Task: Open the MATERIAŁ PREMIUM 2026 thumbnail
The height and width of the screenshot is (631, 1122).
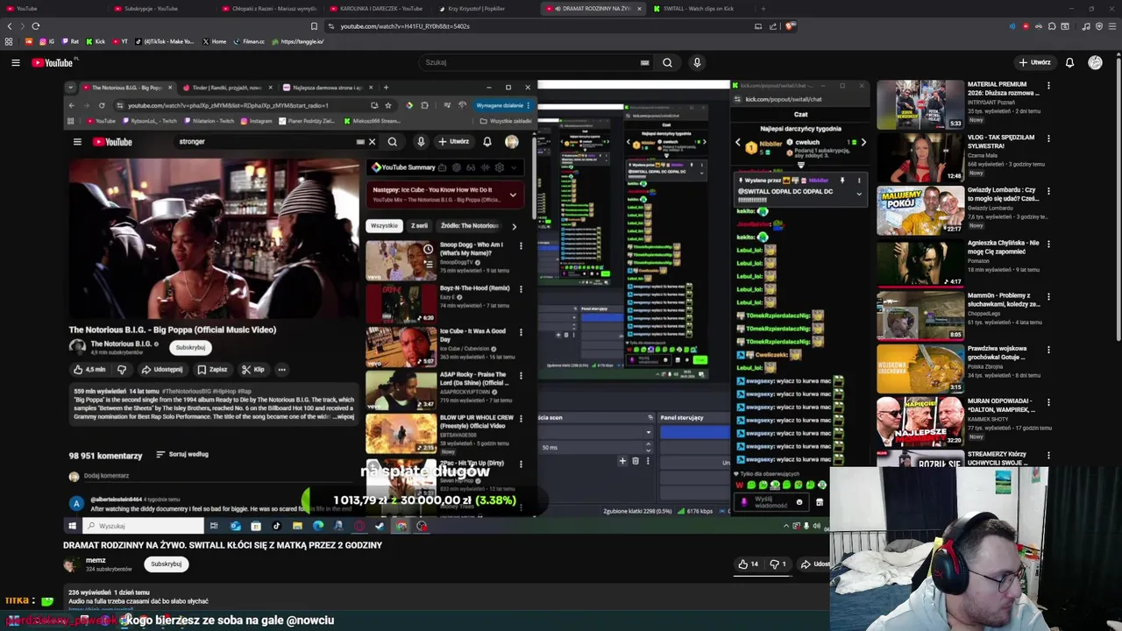Action: 920,104
